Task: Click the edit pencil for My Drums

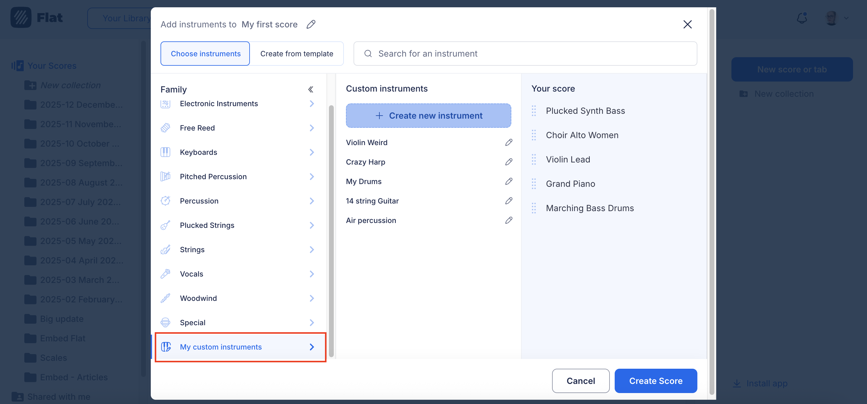Action: (x=508, y=182)
